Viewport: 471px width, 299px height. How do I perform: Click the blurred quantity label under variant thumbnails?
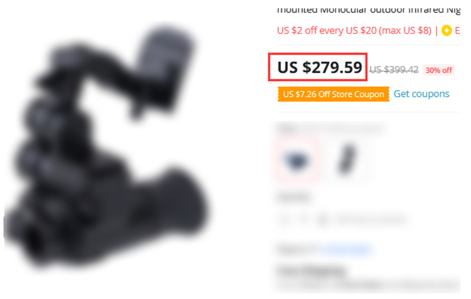(294, 198)
